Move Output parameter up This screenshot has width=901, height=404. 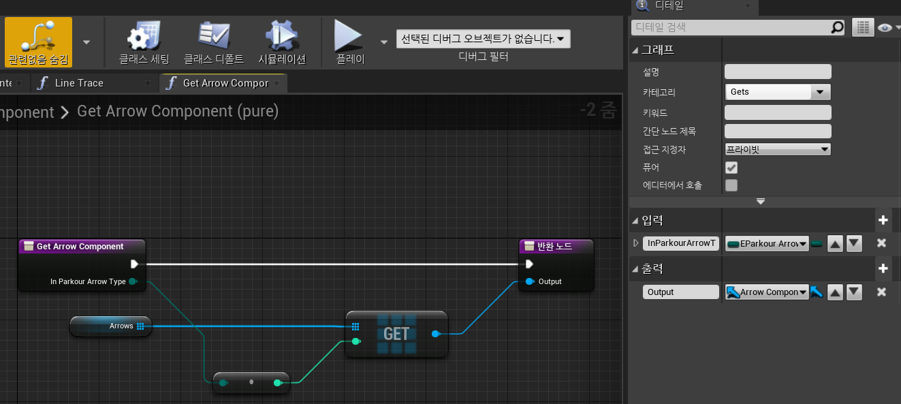pos(836,292)
